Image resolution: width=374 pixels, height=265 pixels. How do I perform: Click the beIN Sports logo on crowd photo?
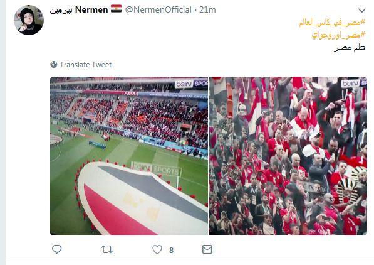[354, 84]
